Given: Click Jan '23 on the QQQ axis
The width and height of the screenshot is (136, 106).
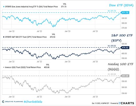Looking at the screenshot, I should click(67, 97).
